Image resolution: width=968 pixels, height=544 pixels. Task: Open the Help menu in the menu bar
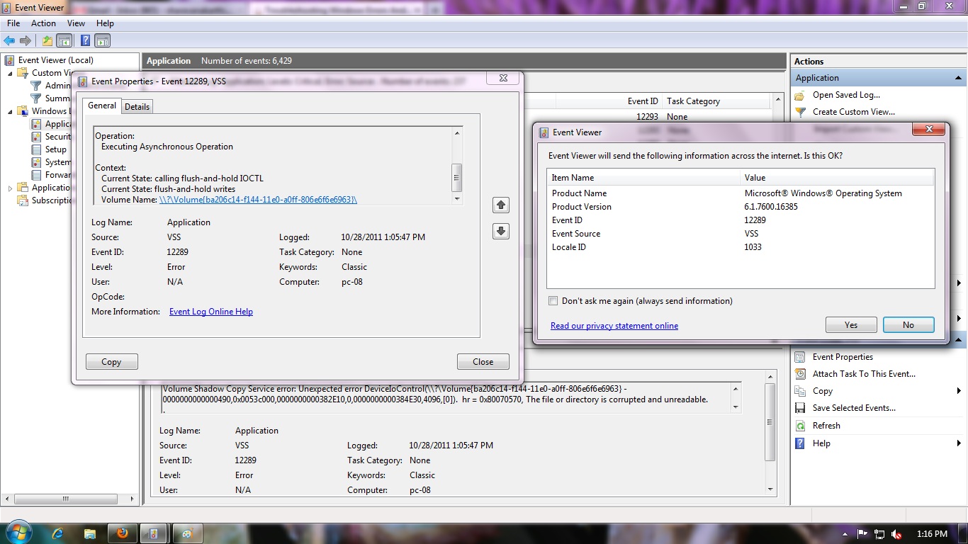pos(105,23)
